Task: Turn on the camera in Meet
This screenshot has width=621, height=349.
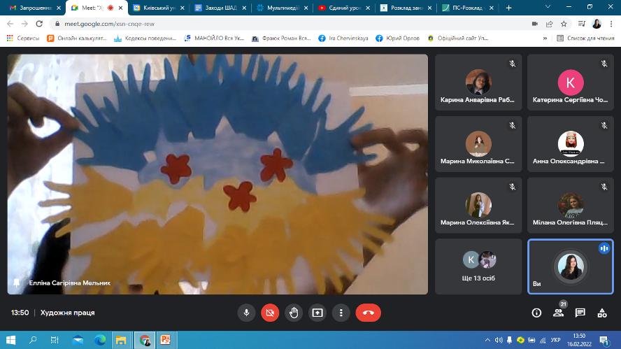Action: click(x=270, y=313)
